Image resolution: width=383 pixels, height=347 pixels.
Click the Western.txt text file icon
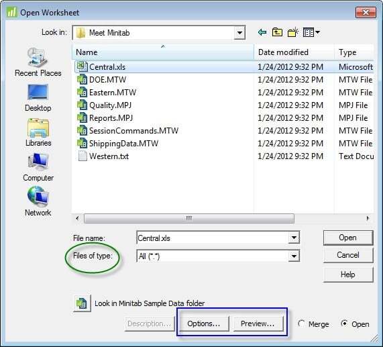[83, 156]
